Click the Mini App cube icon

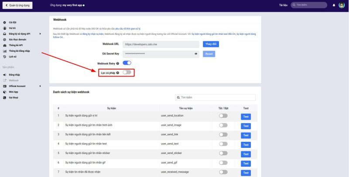coord(5,92)
